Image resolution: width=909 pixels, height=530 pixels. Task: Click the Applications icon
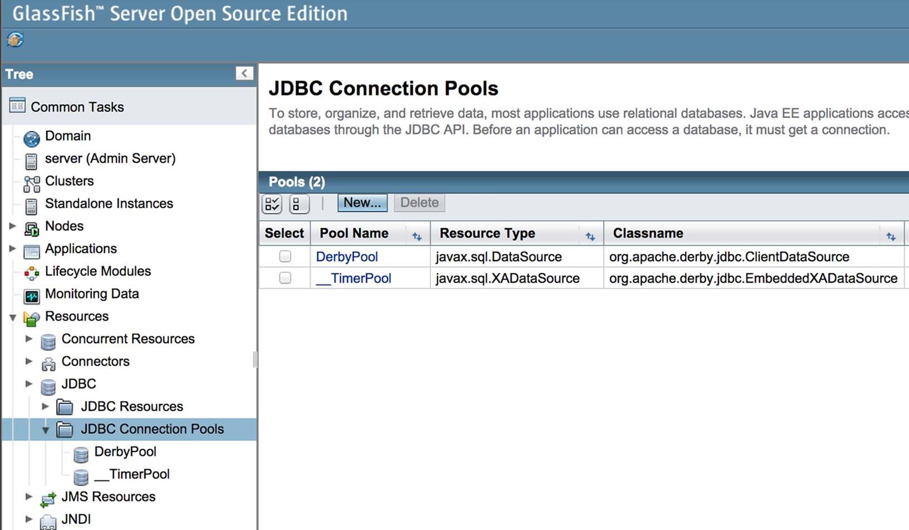(x=32, y=251)
